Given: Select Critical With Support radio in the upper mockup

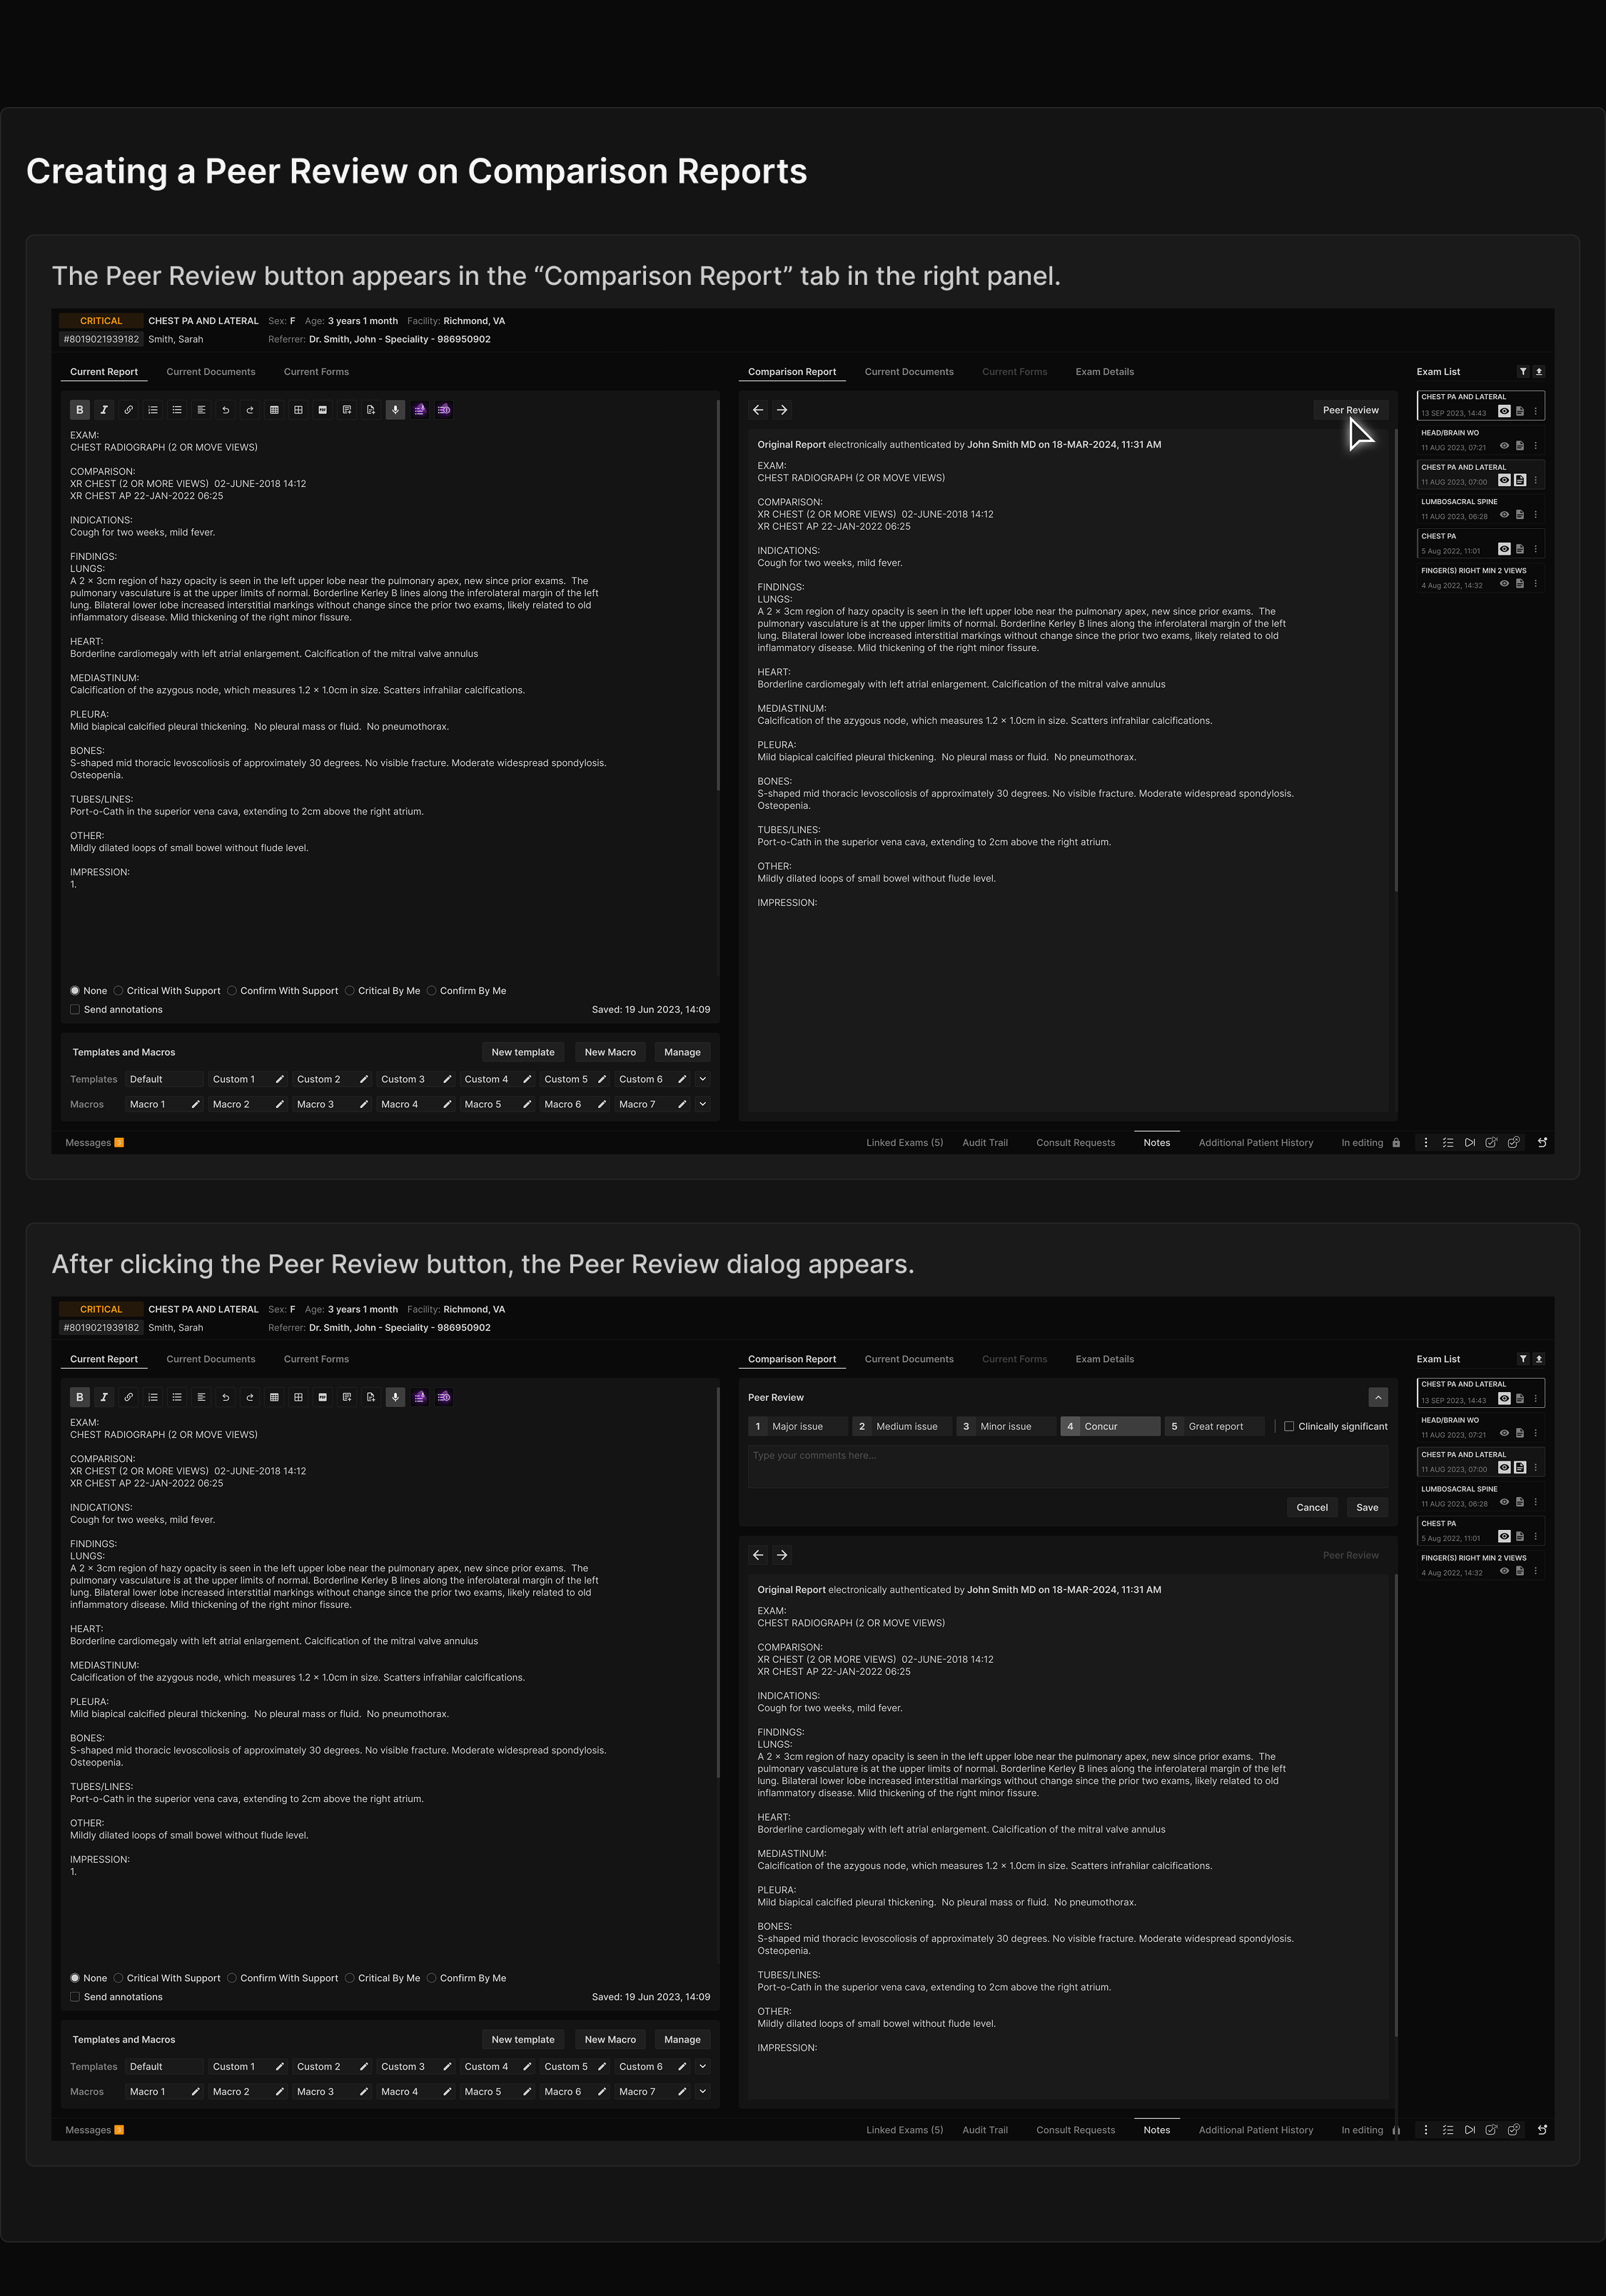Looking at the screenshot, I should tap(118, 991).
